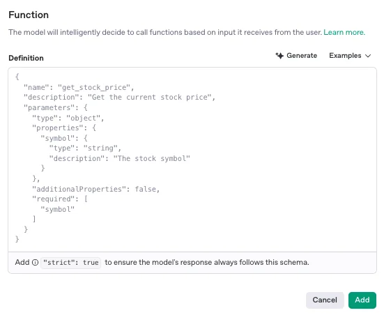This screenshot has width=384, height=315.
Task: Click the info icon beside Add
Action: (36, 262)
